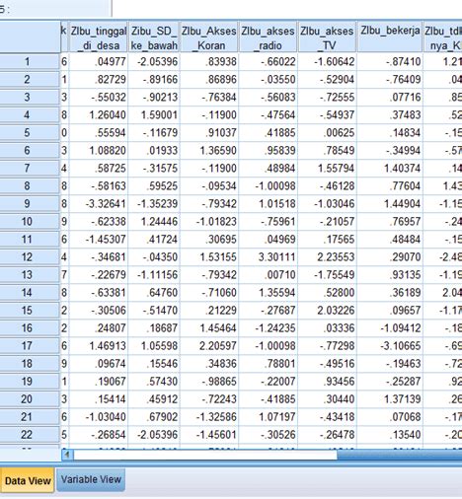
Task: Click cell value 2.23553 in row 12
Action: click(327, 257)
